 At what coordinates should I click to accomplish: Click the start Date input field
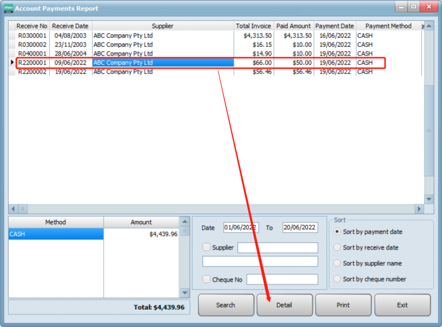[241, 228]
